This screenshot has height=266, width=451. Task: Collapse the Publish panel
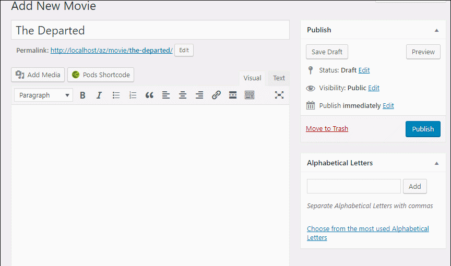pyautogui.click(x=436, y=30)
